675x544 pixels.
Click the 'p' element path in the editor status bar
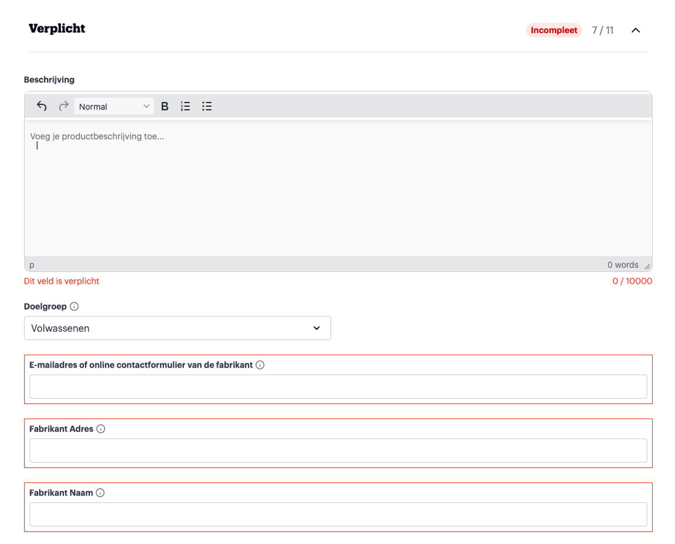(32, 265)
